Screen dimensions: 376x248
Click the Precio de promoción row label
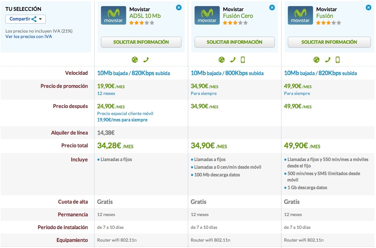click(x=64, y=86)
